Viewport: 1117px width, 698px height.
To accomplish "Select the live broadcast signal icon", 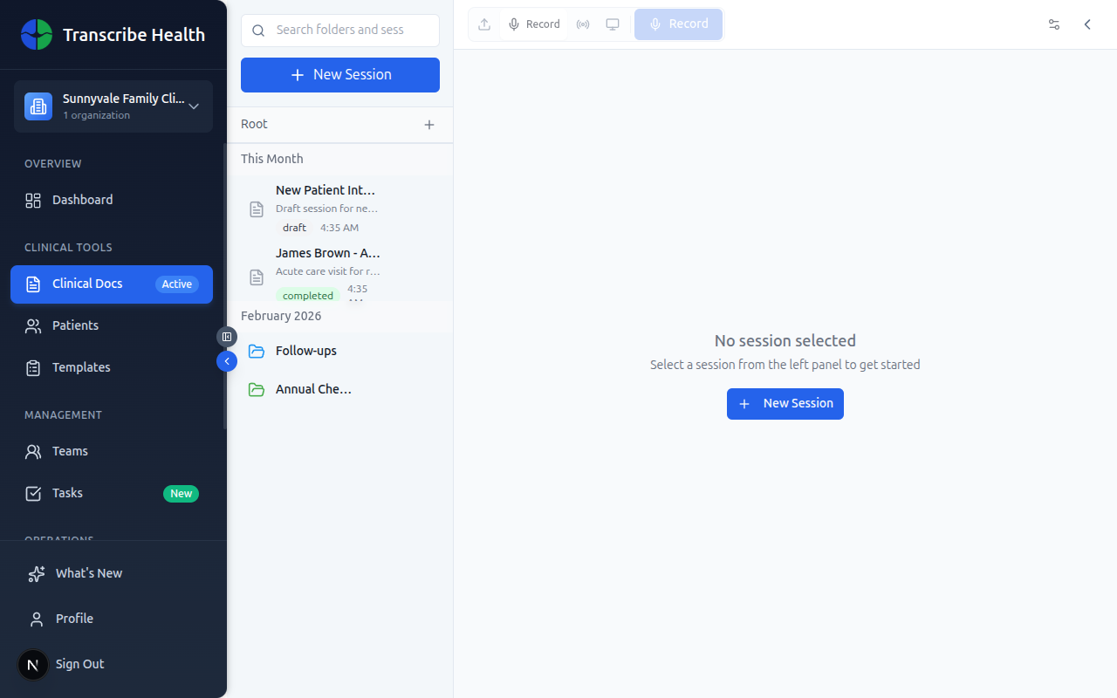I will (x=583, y=24).
